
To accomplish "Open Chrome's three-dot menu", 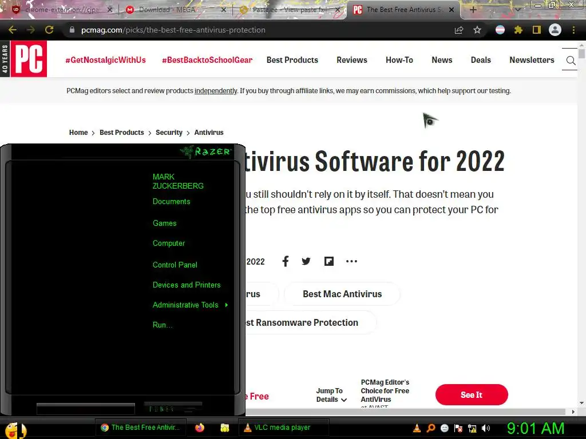I will (x=573, y=30).
